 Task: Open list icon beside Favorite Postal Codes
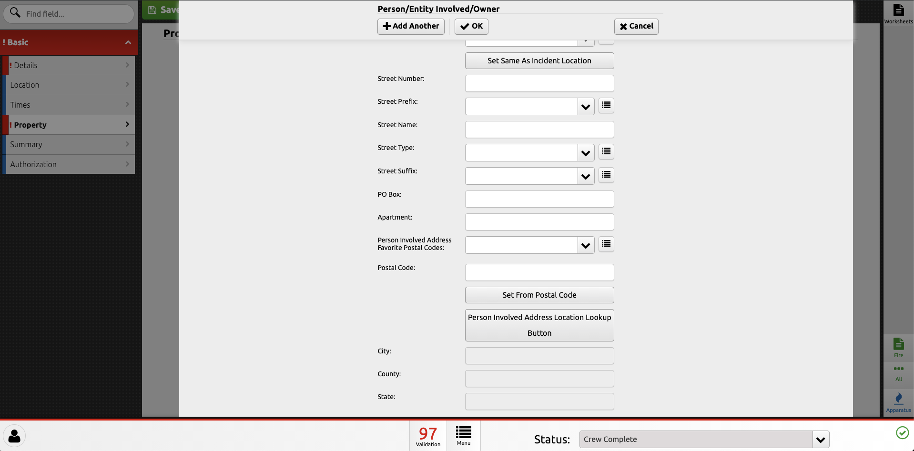click(606, 244)
